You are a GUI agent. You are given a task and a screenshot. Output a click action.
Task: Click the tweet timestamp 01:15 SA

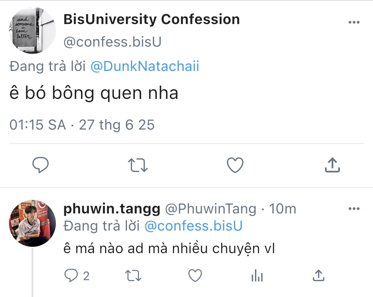pos(38,125)
